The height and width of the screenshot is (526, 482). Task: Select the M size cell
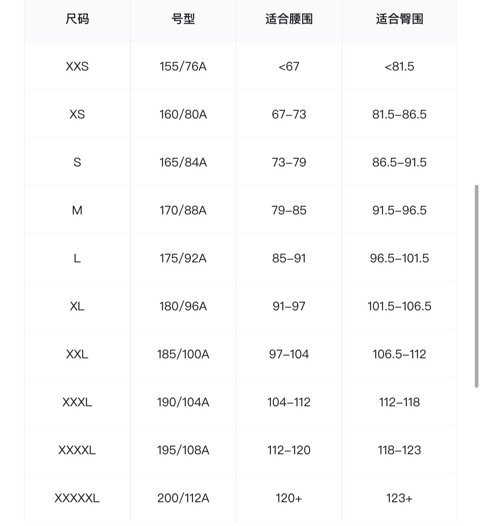coord(77,210)
